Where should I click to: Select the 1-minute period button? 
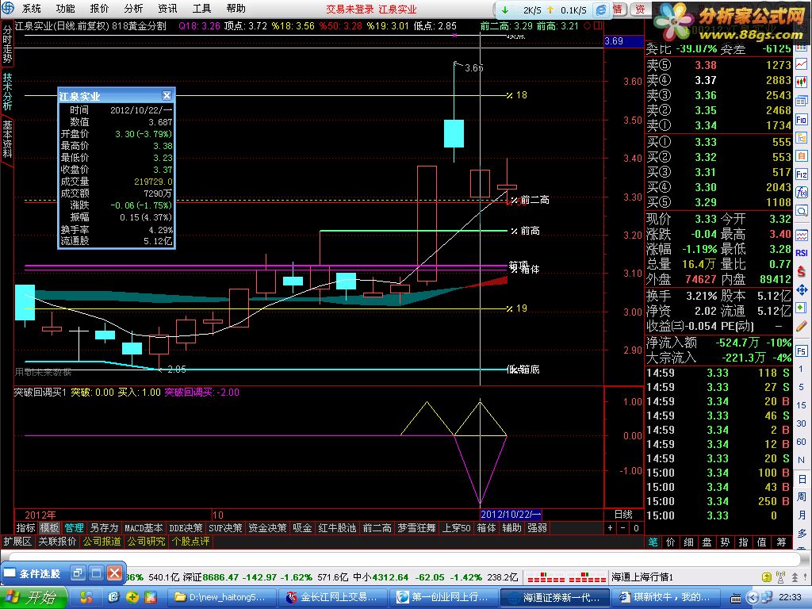tap(801, 369)
